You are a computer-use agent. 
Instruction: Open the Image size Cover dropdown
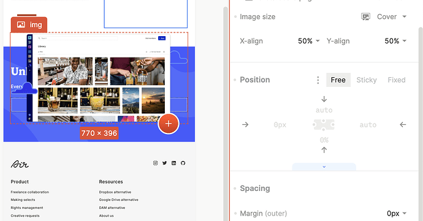pos(392,17)
